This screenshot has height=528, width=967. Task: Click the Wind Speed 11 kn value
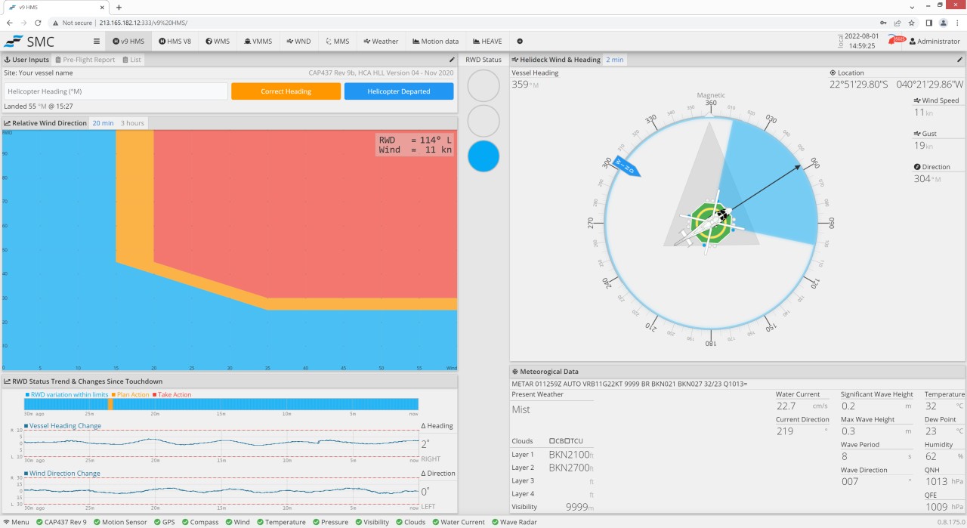coord(924,112)
